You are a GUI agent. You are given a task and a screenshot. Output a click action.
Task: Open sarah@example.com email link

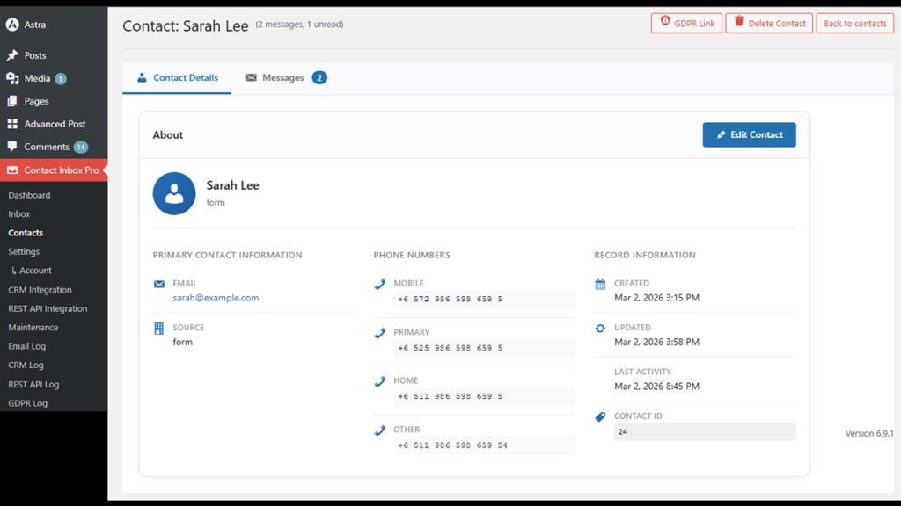point(216,298)
